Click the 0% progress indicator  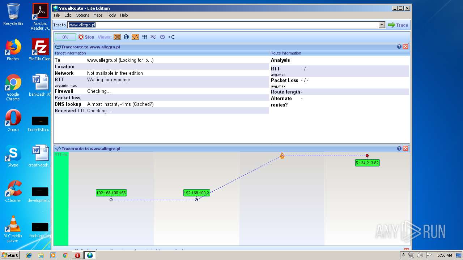[65, 37]
